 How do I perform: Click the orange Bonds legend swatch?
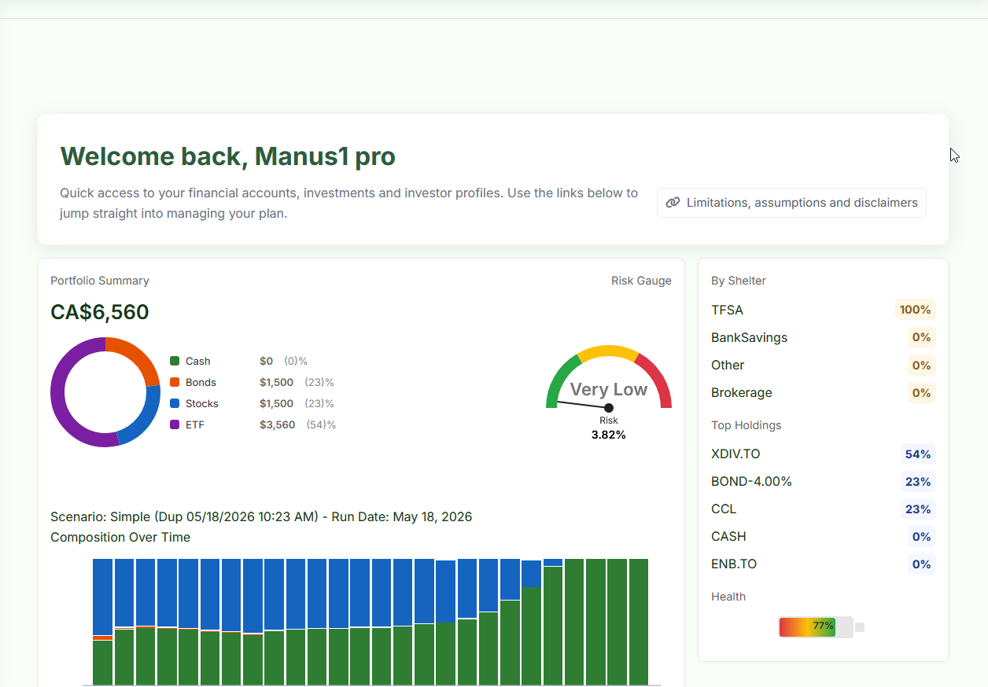175,383
